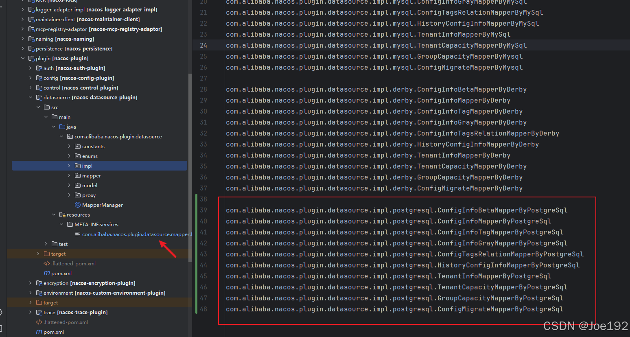Image resolution: width=630 pixels, height=337 pixels.
Task: Select the src folder label
Action: click(55, 107)
